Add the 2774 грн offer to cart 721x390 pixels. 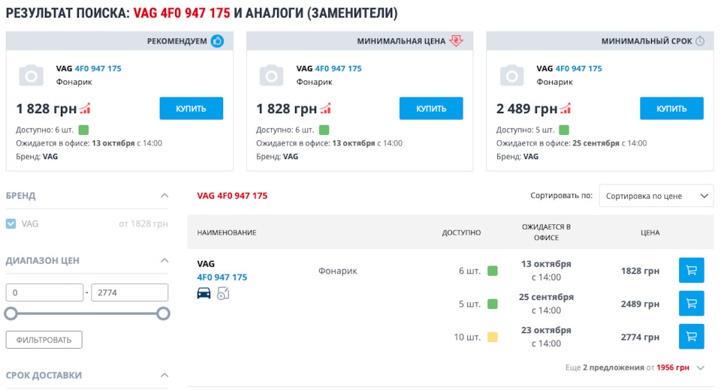coord(691,336)
